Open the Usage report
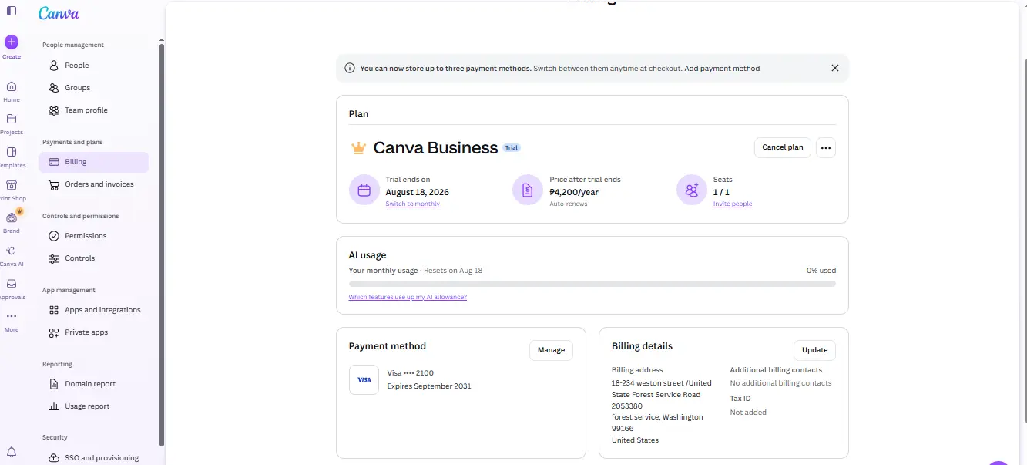Screen dimensions: 1027x465 pos(94,406)
